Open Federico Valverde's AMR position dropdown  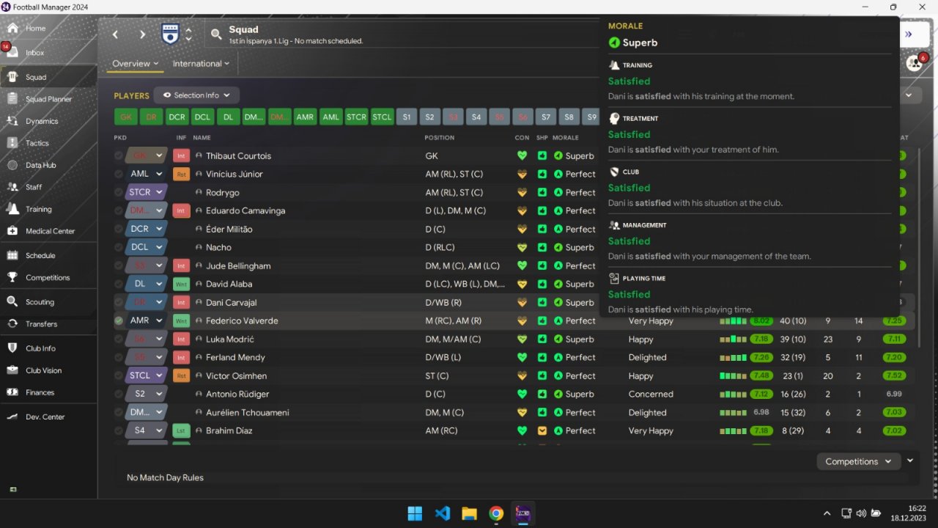(x=145, y=320)
